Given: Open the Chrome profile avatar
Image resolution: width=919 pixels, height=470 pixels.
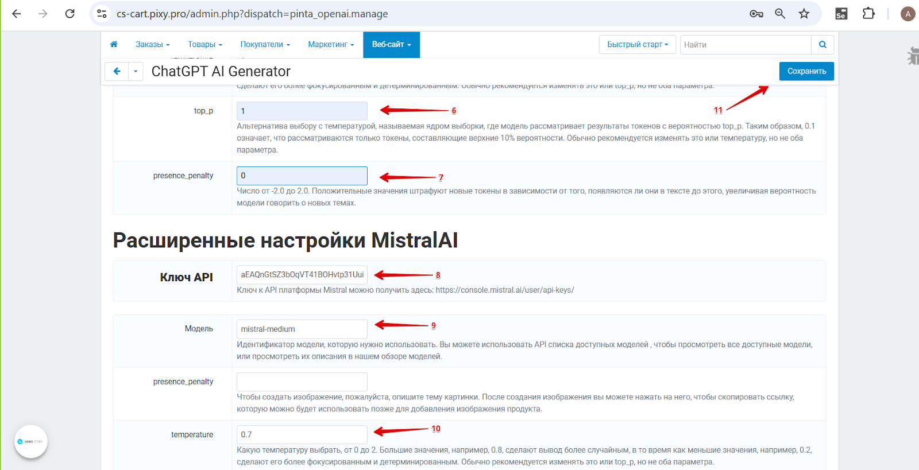Looking at the screenshot, I should coord(908,14).
